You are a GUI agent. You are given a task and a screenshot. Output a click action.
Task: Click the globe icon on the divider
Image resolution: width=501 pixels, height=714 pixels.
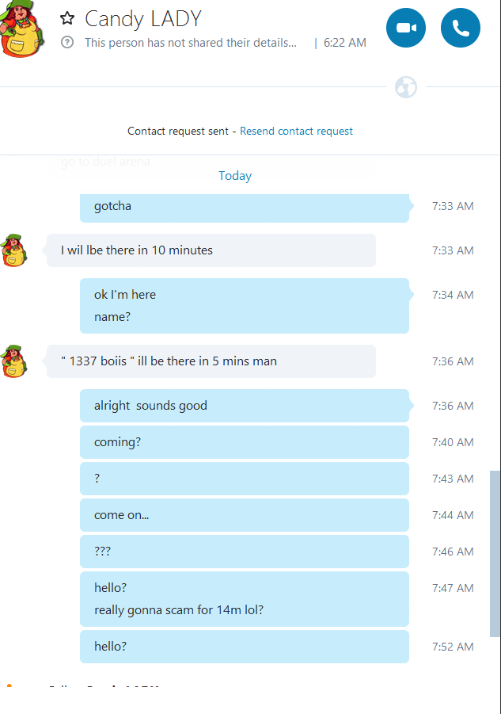(x=406, y=87)
